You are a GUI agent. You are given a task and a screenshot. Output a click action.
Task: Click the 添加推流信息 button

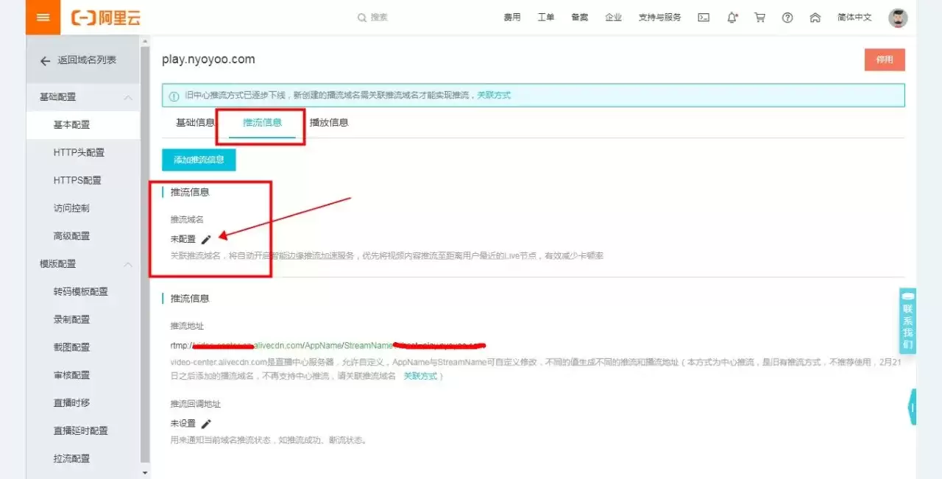coord(199,160)
